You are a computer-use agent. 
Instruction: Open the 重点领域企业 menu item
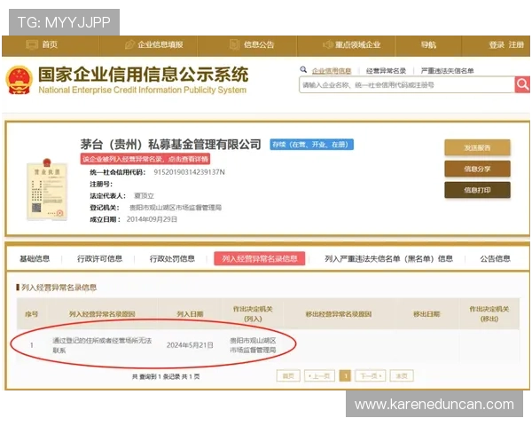(x=357, y=44)
